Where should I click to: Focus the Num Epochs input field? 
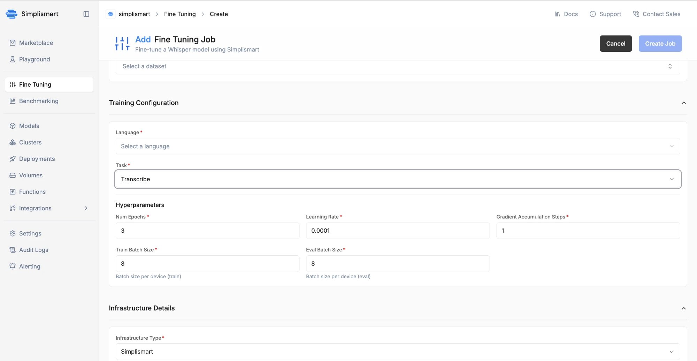click(x=207, y=231)
